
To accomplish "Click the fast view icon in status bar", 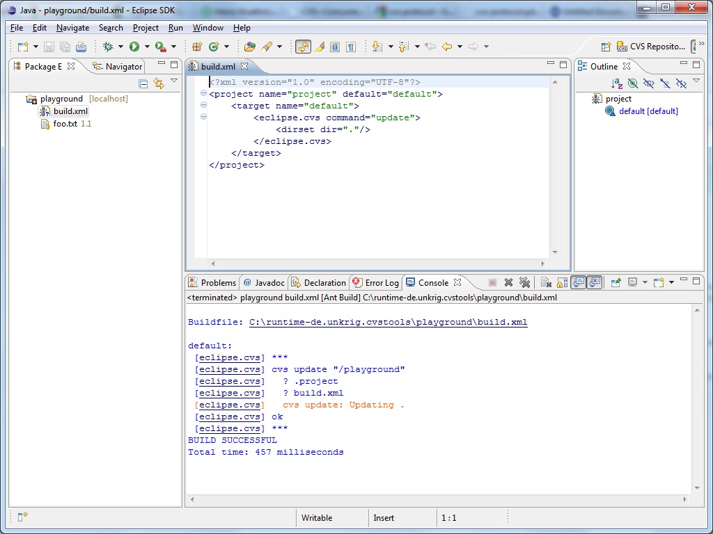I will pos(22,517).
